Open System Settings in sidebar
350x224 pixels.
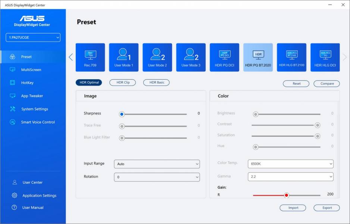click(34, 109)
